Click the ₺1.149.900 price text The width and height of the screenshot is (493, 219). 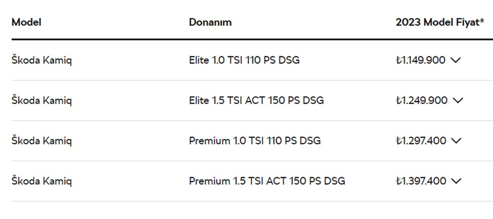pos(421,60)
